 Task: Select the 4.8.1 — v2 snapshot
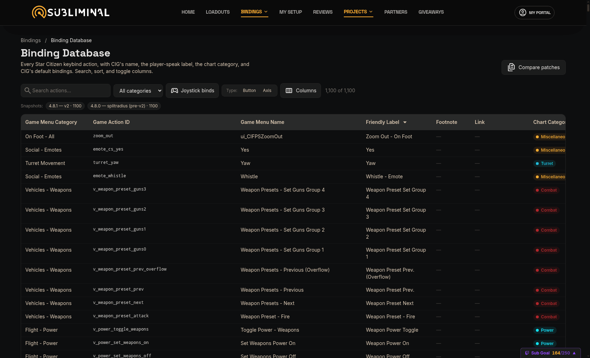[x=65, y=106]
